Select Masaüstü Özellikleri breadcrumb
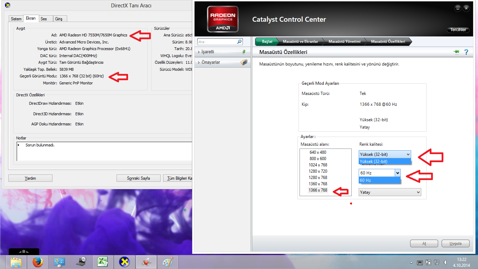 click(388, 41)
